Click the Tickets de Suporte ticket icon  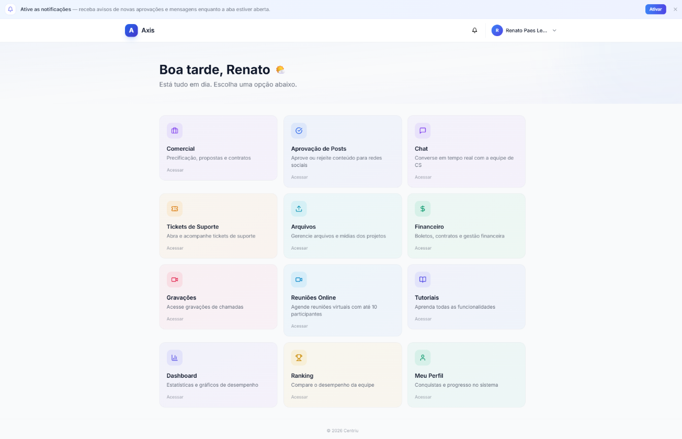pyautogui.click(x=175, y=209)
